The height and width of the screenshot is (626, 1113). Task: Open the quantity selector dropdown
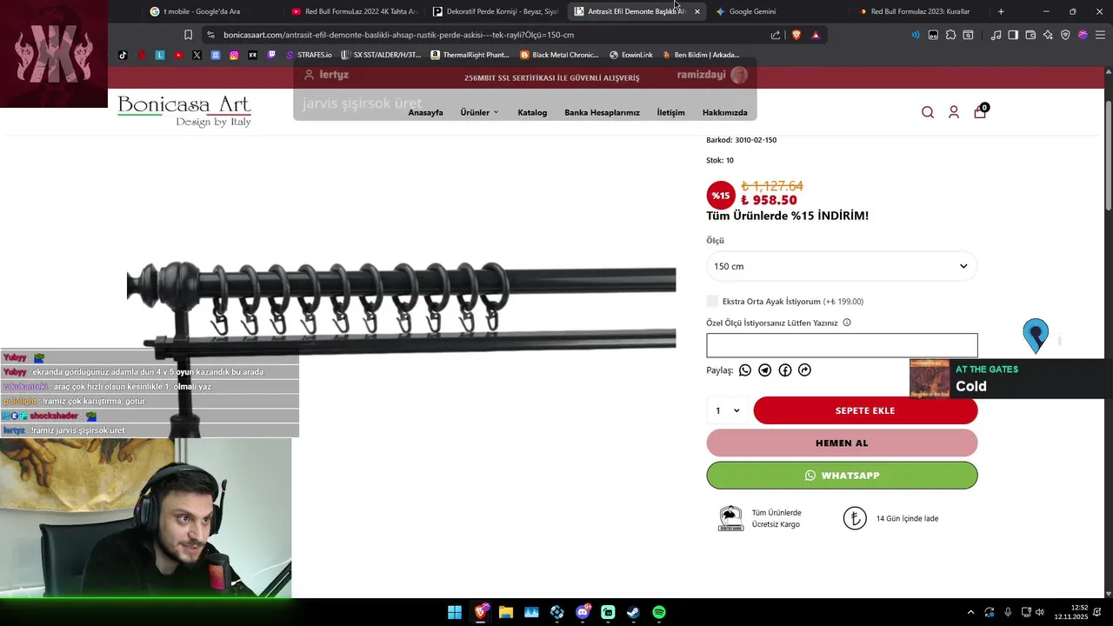[728, 410]
